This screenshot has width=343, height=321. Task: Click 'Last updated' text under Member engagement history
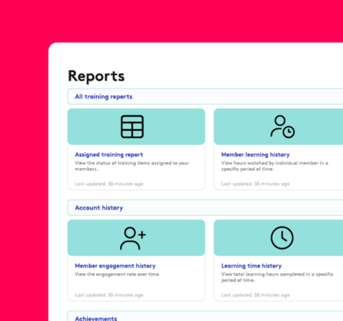tap(109, 295)
